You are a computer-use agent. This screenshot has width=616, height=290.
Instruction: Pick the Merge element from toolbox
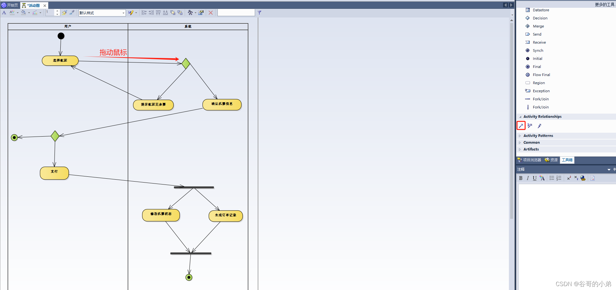tap(535, 26)
